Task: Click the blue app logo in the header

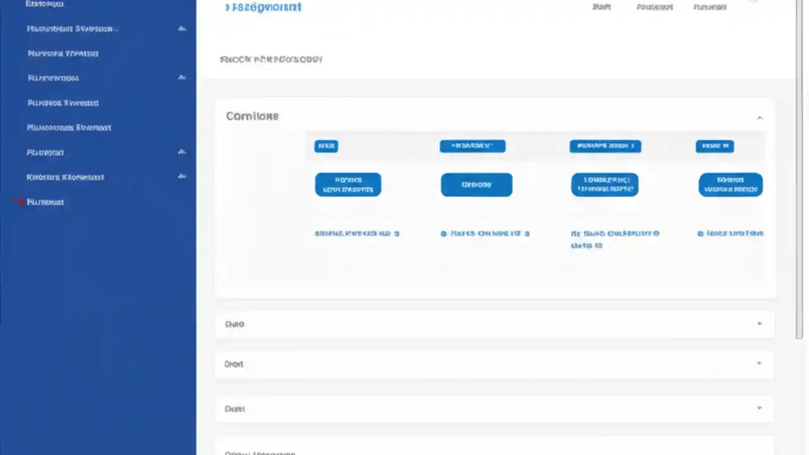Action: tap(263, 7)
